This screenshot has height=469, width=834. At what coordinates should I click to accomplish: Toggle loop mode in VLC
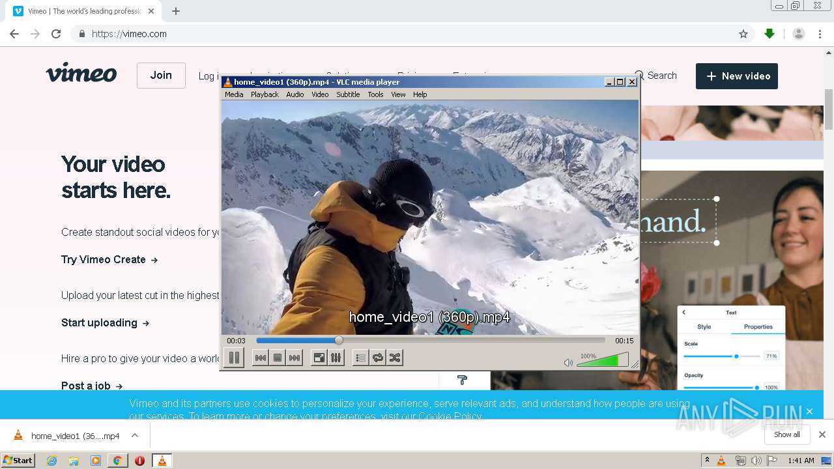[x=377, y=358]
